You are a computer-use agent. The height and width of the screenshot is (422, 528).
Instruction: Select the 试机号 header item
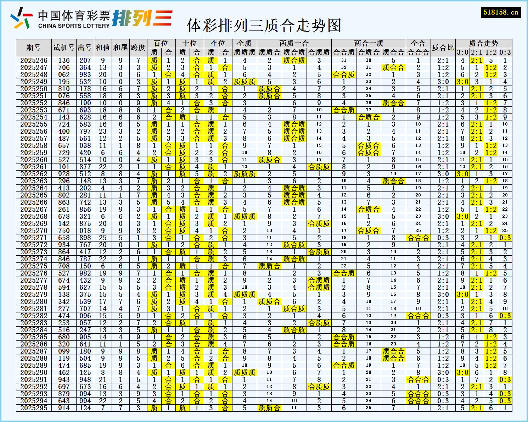click(64, 46)
